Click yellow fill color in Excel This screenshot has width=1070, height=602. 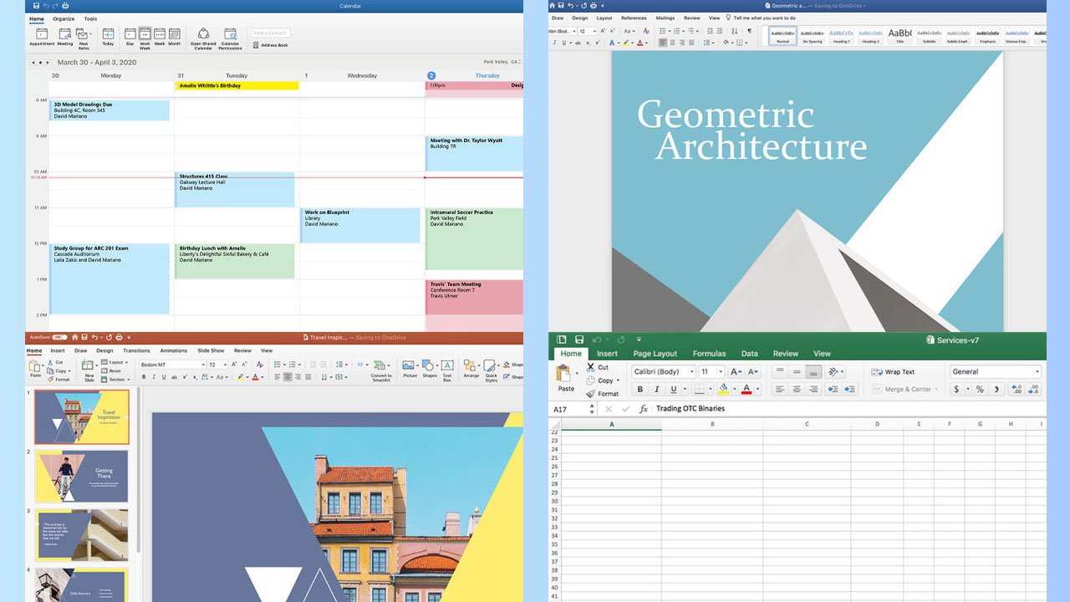pos(722,390)
